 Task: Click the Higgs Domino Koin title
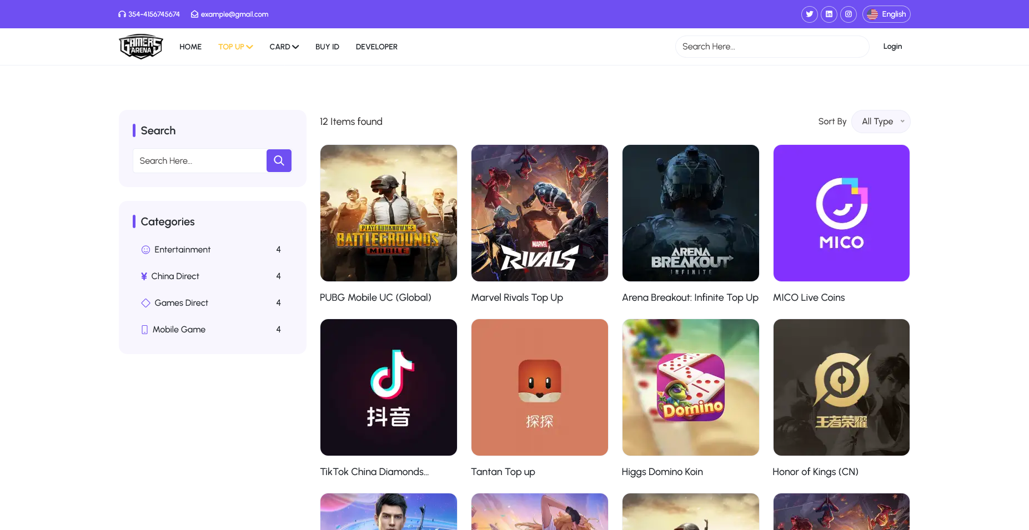[x=662, y=472]
